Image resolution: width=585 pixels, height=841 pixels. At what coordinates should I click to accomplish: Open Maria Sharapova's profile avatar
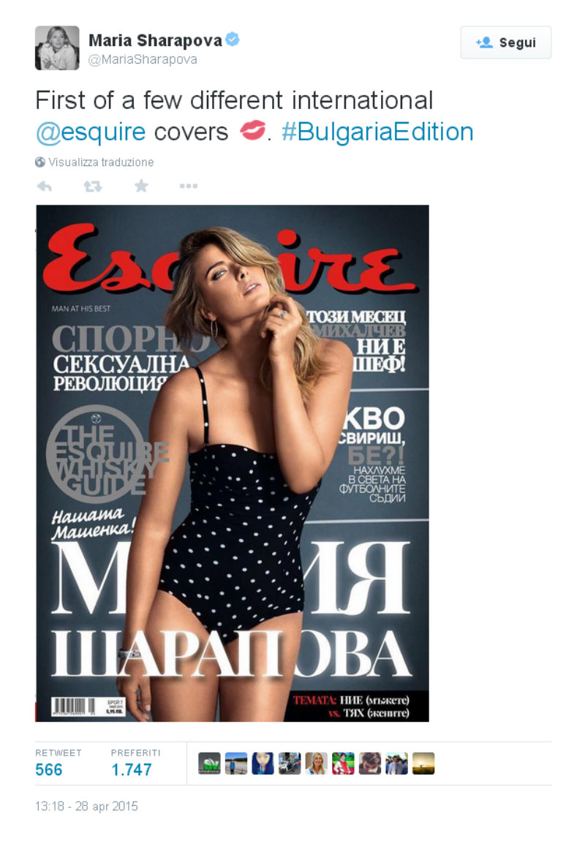click(57, 48)
